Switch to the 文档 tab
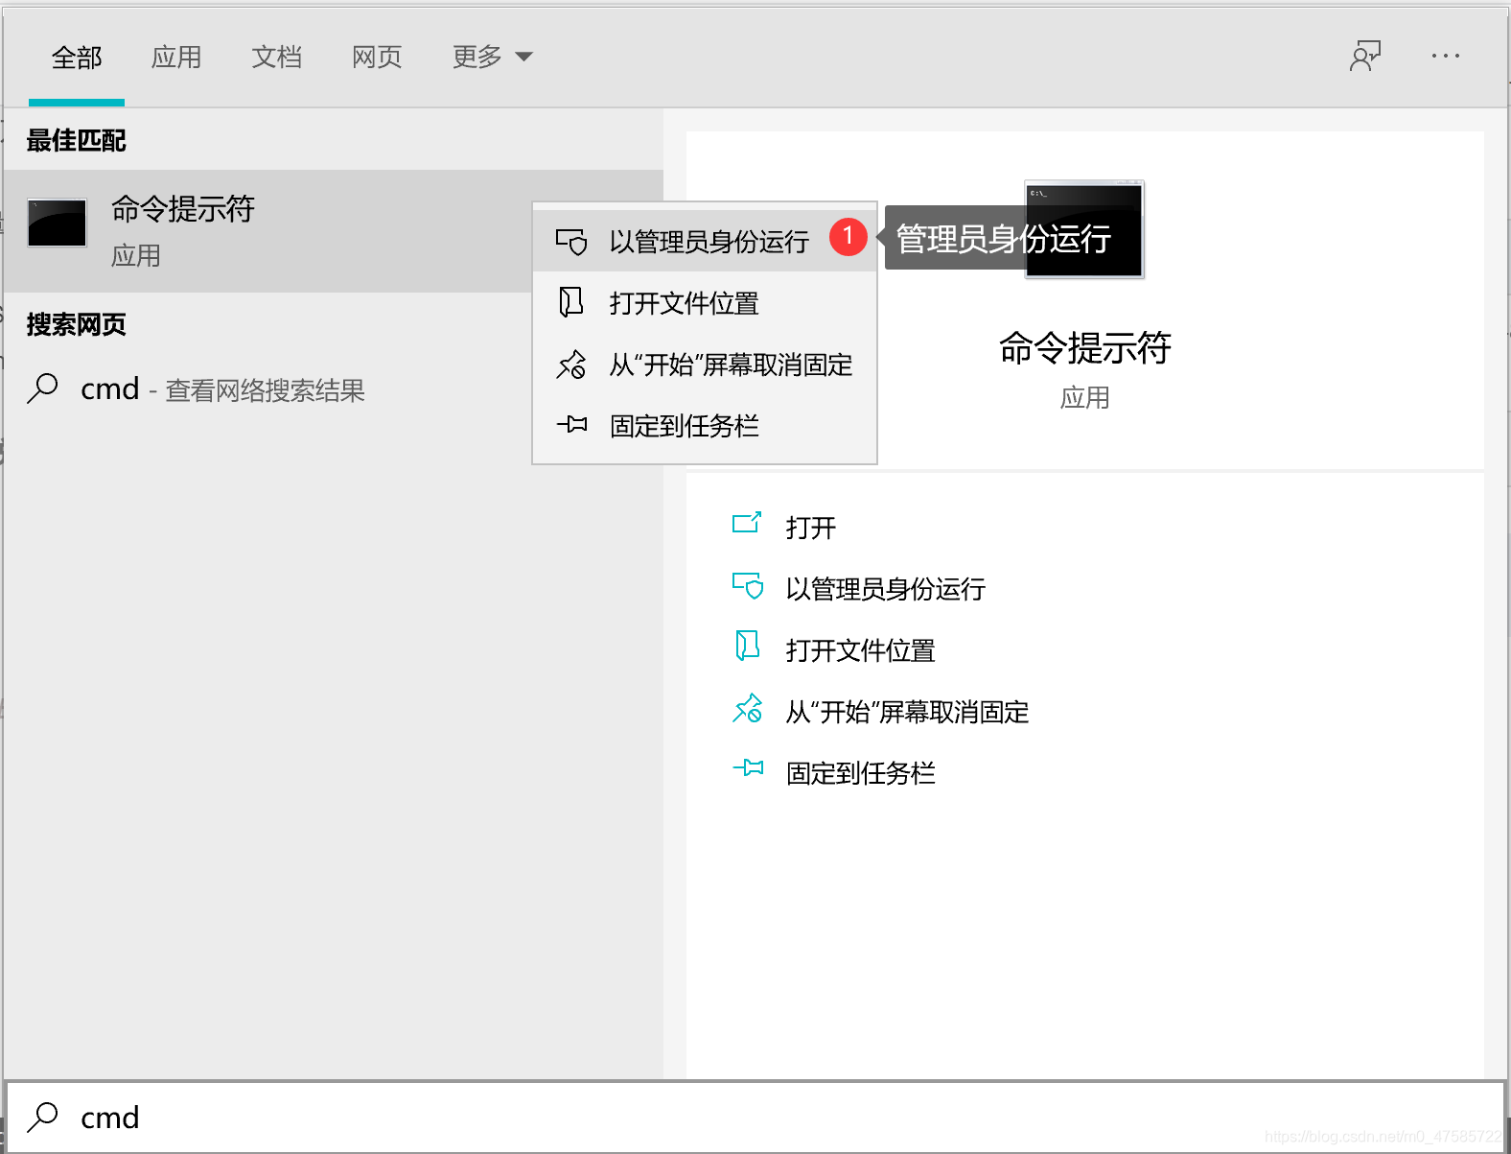The width and height of the screenshot is (1511, 1154). click(277, 58)
